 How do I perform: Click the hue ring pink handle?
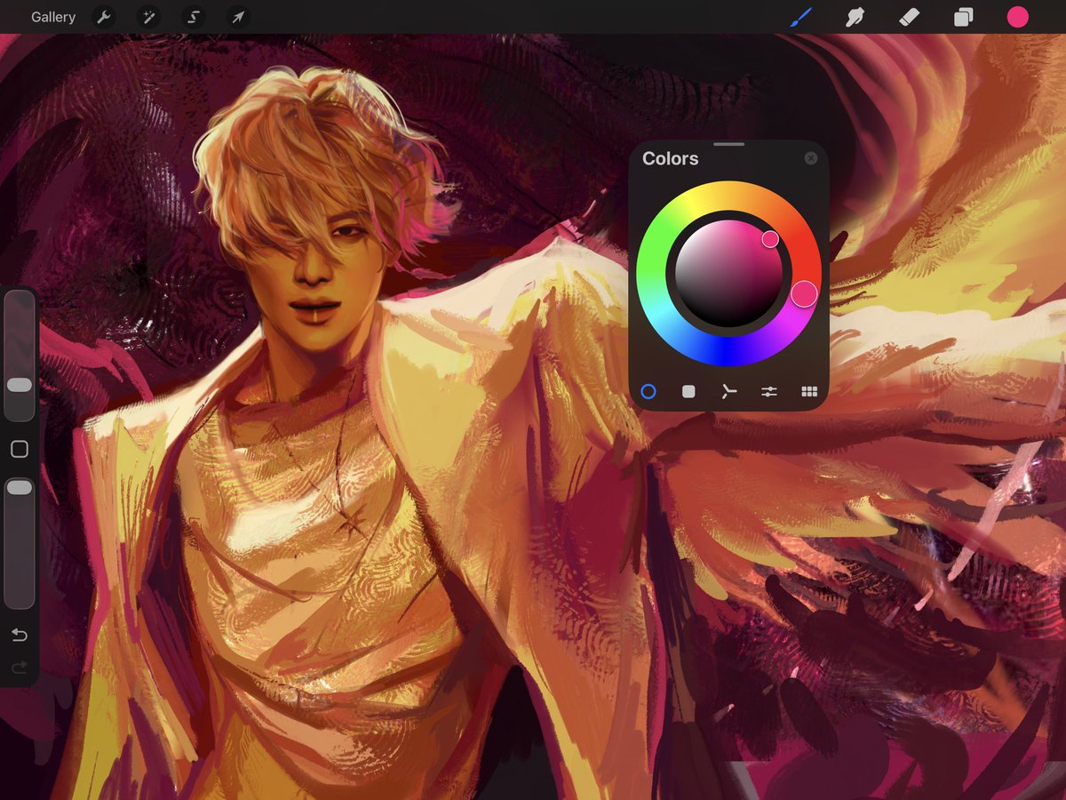[804, 294]
